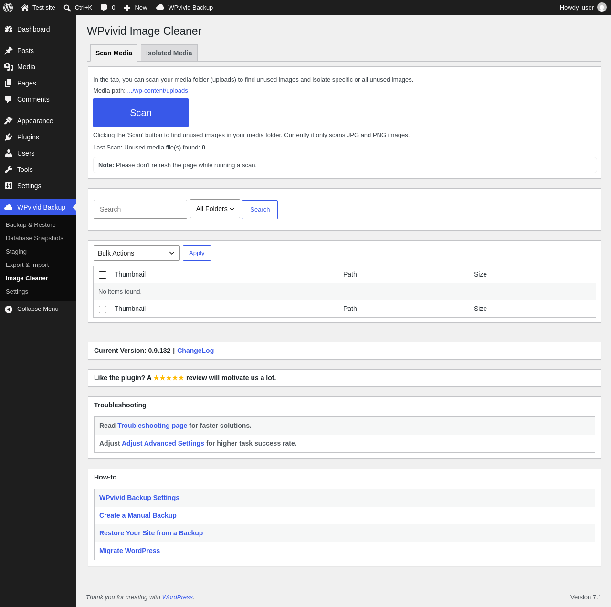The height and width of the screenshot is (607, 611).
Task: Open the WPvivid Backup Settings how-to link
Action: point(139,498)
